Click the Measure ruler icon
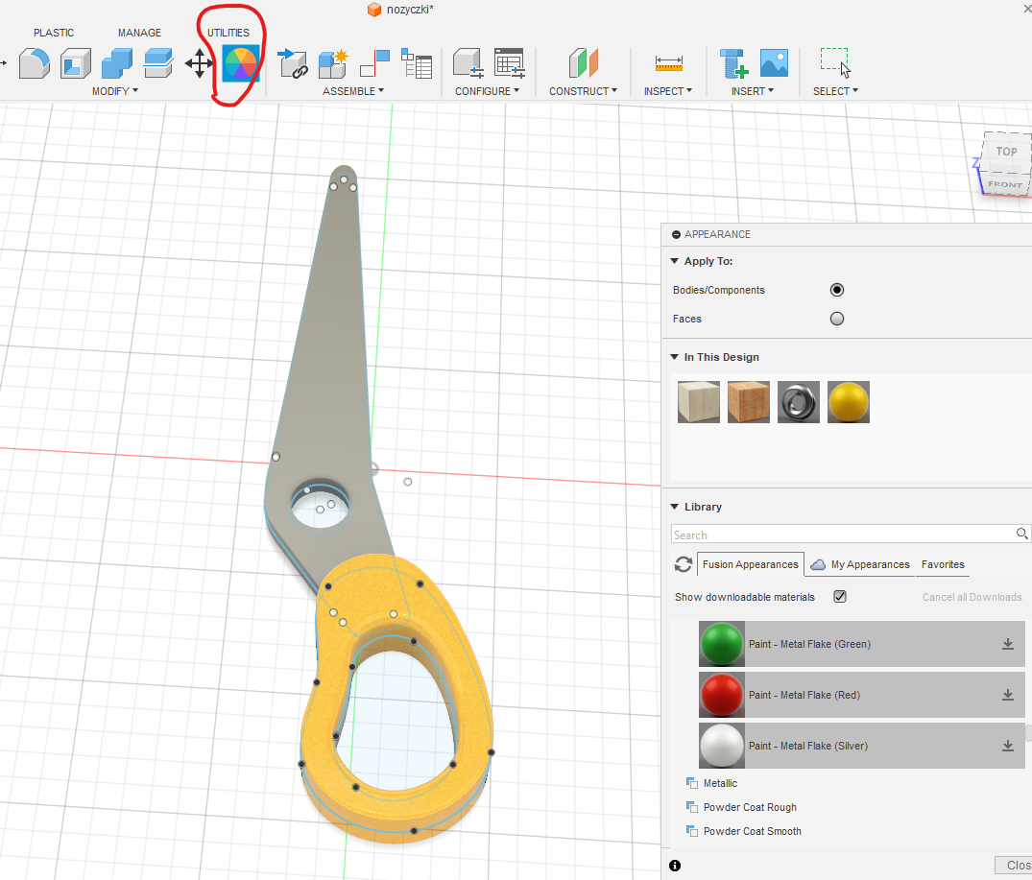This screenshot has width=1032, height=880. [x=669, y=63]
